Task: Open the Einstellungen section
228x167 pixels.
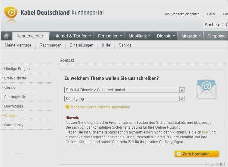Action: click(x=82, y=45)
